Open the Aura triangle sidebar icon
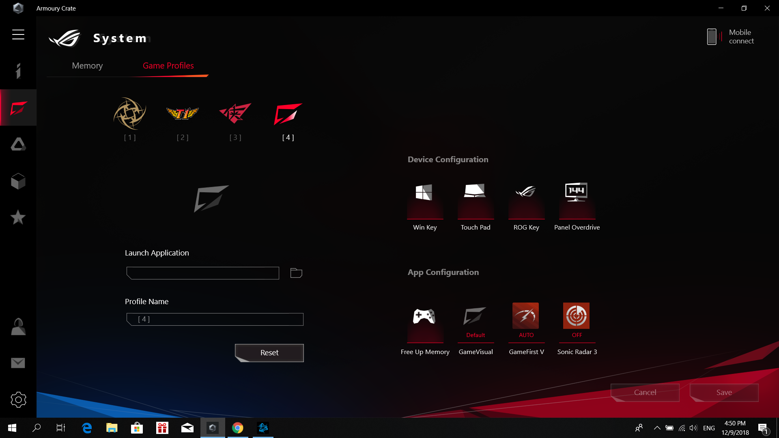This screenshot has width=779, height=438. coord(18,144)
